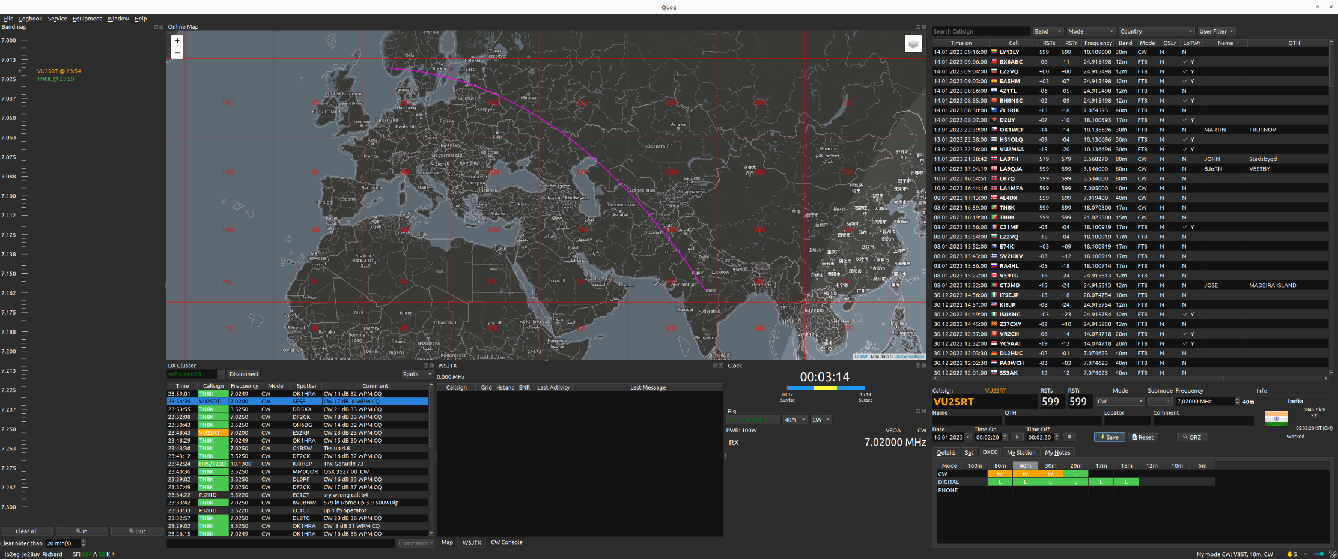This screenshot has width=1338, height=559.
Task: Select the LY13LY logbook entry
Action: pyautogui.click(x=1130, y=52)
